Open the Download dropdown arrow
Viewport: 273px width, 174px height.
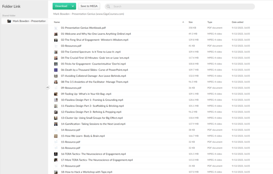pos(73,6)
